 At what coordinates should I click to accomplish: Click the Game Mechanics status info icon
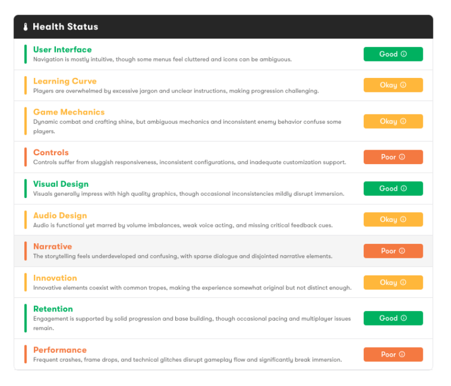coord(404,121)
